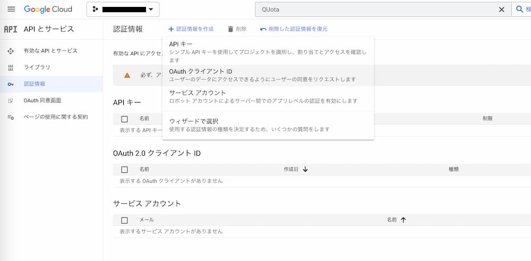Click the ページの使用に関する契約 settings icon
Image resolution: width=531 pixels, height=261 pixels.
click(11, 117)
